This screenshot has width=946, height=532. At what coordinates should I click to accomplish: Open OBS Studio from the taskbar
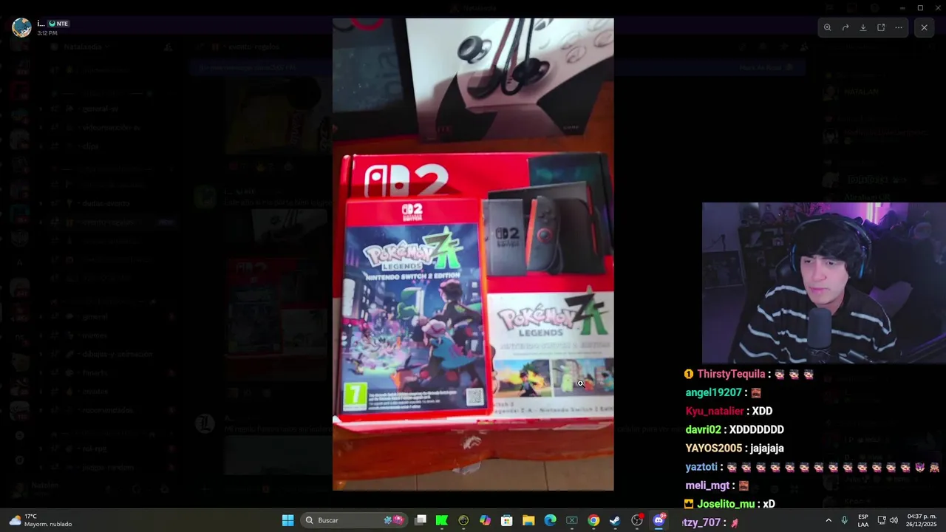(x=637, y=520)
